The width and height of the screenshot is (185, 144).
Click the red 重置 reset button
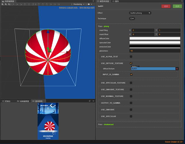click(x=166, y=6)
